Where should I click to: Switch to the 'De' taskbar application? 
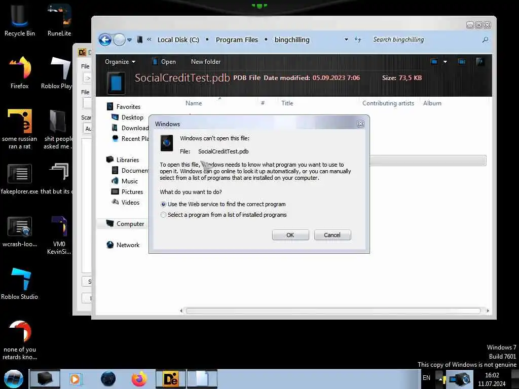click(171, 379)
